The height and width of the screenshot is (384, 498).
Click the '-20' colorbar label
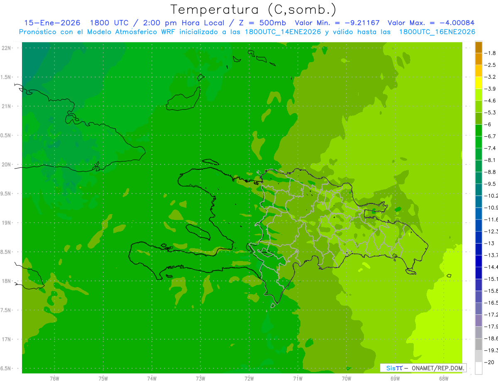[x=489, y=362]
